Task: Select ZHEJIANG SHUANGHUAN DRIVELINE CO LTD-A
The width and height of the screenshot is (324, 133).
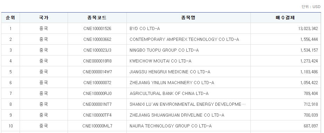Action: (177, 115)
